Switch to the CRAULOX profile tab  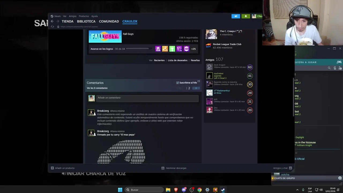click(130, 21)
